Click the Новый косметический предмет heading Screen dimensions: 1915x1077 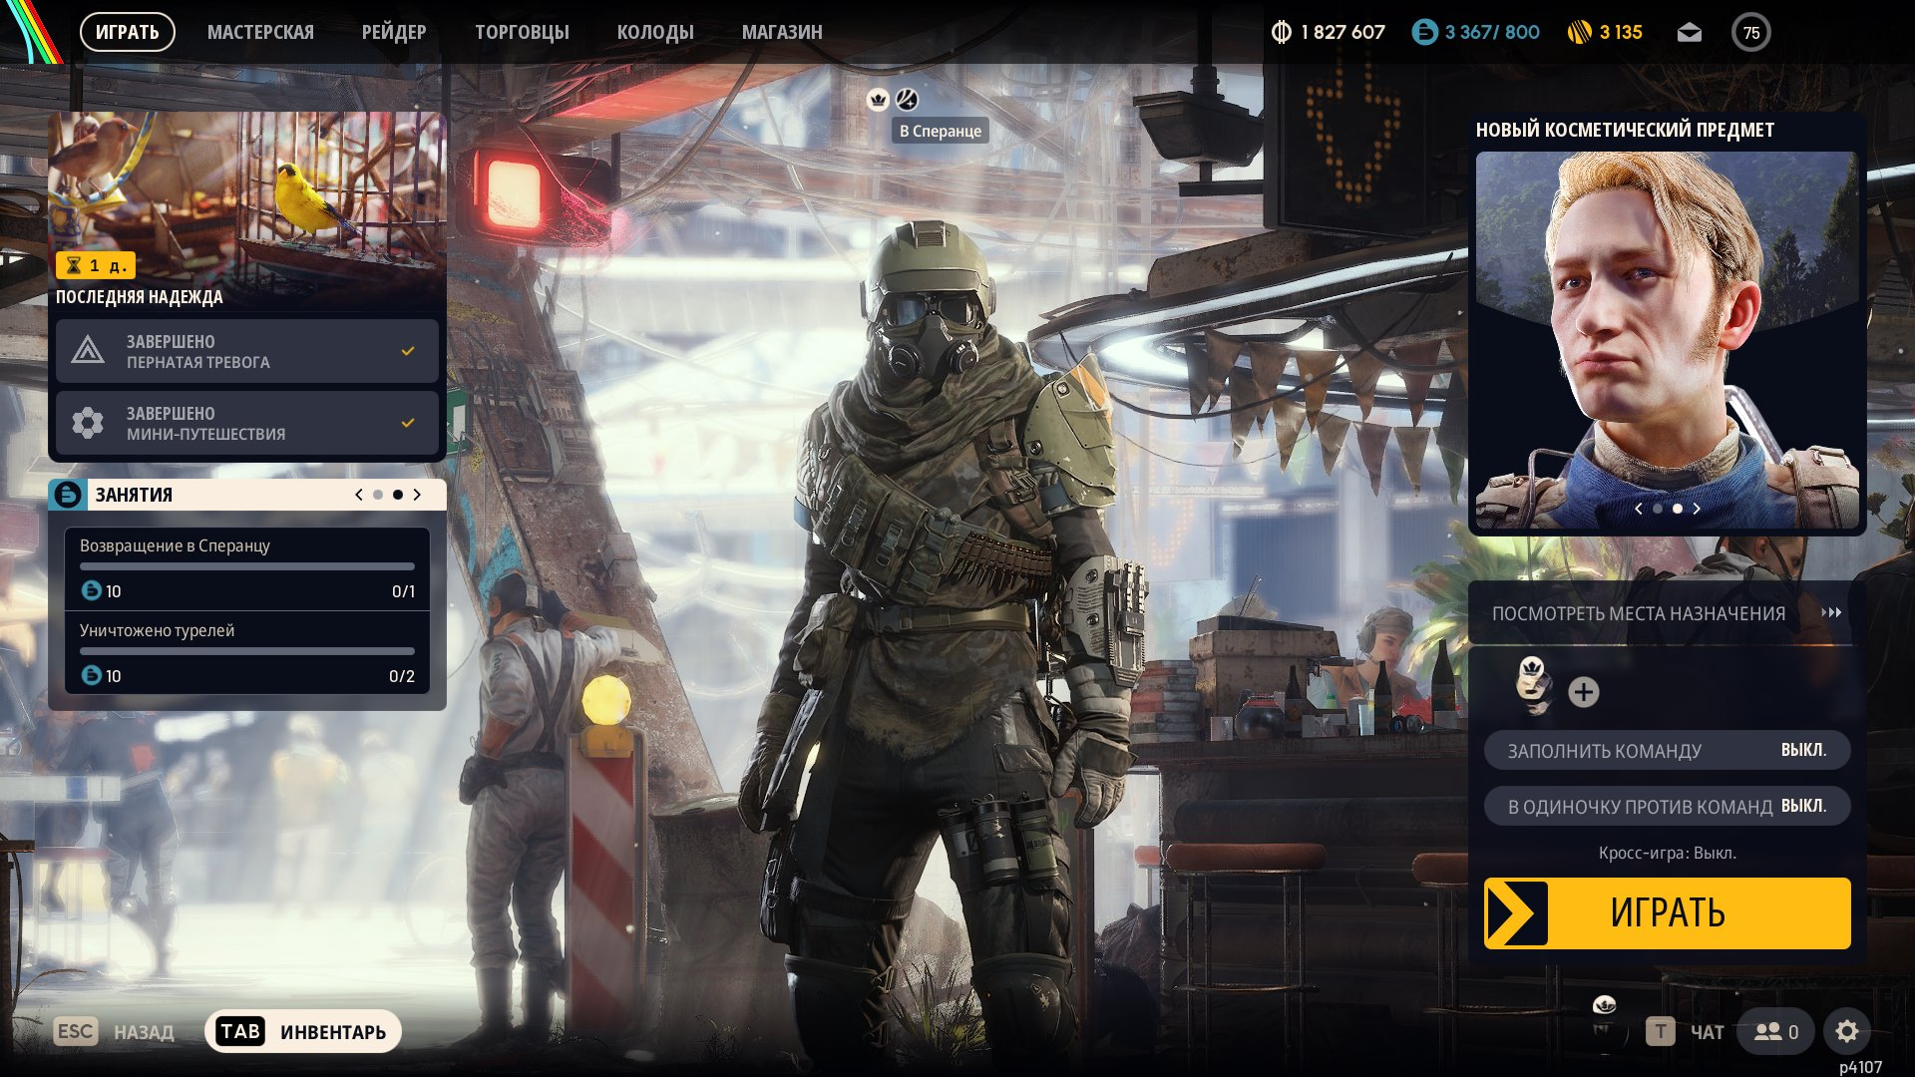1625,130
